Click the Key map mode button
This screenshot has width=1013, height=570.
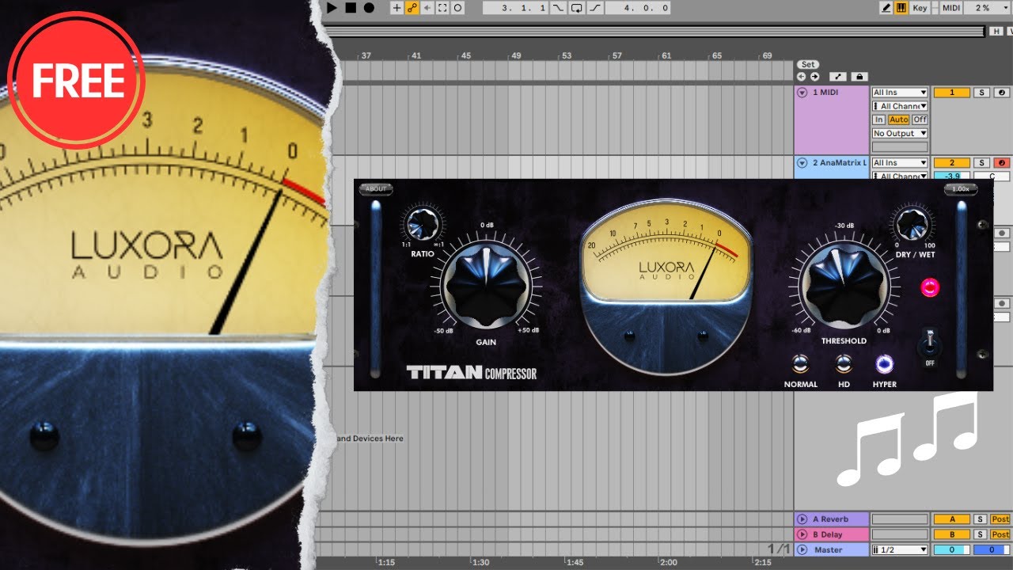point(920,8)
